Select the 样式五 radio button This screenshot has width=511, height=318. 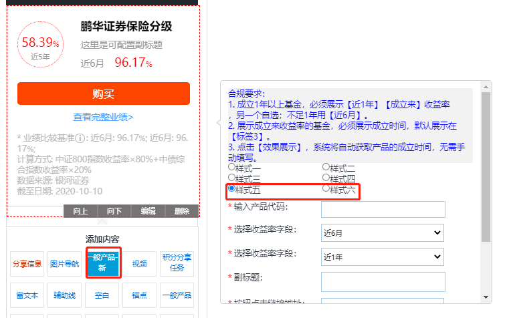point(231,188)
